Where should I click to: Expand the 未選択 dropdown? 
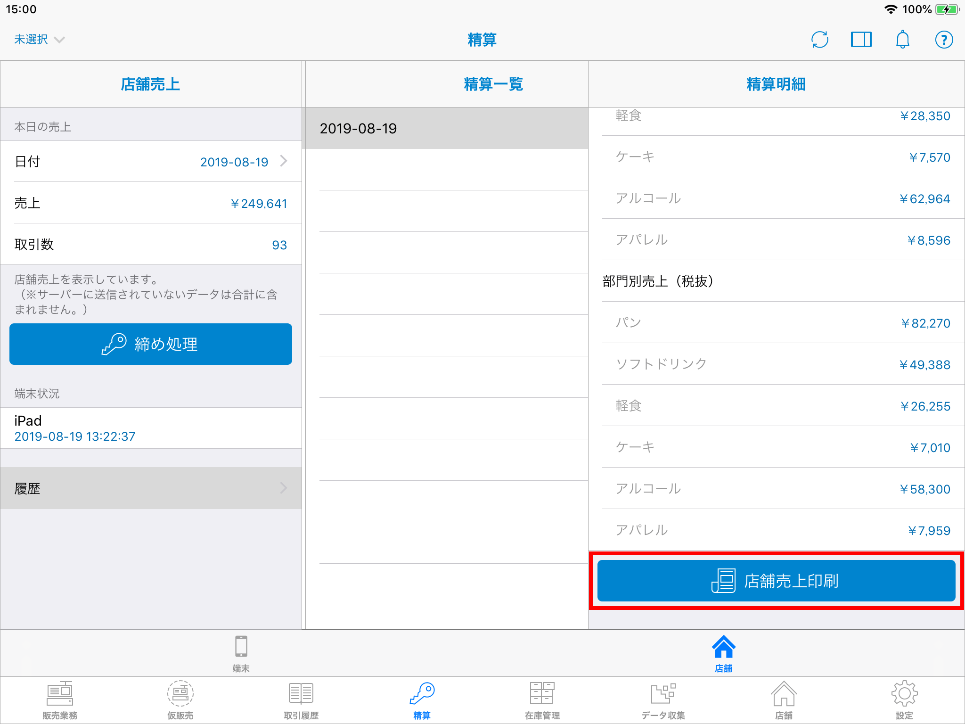(39, 40)
